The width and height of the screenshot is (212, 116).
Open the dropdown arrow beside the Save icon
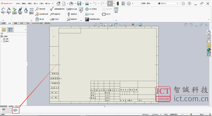point(83,4)
